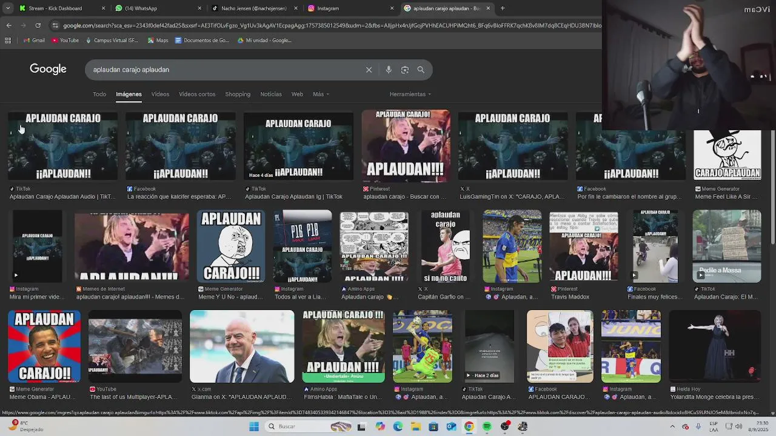This screenshot has width=776, height=436.
Task: Open the Videos cortos tab
Action: (197, 94)
